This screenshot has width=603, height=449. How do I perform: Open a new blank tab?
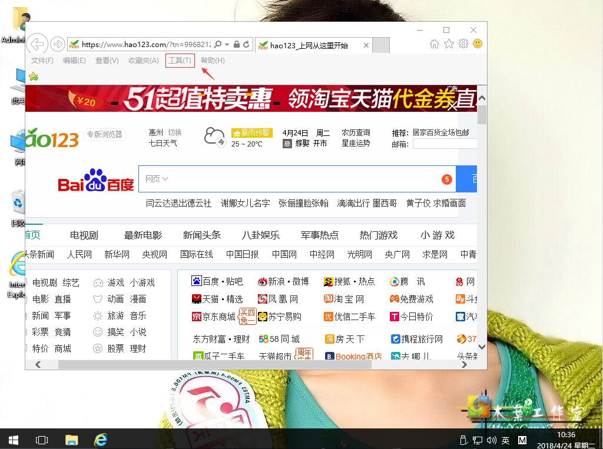[x=381, y=45]
